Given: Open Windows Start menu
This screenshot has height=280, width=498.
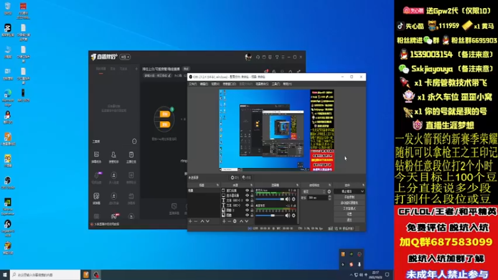Looking at the screenshot, I should [5, 275].
